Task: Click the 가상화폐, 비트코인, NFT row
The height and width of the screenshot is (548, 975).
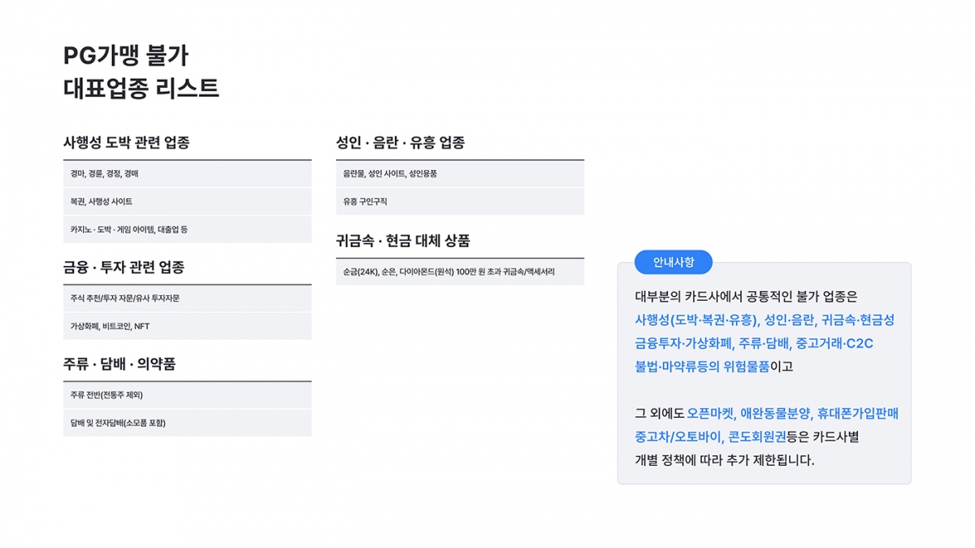Action: point(187,326)
